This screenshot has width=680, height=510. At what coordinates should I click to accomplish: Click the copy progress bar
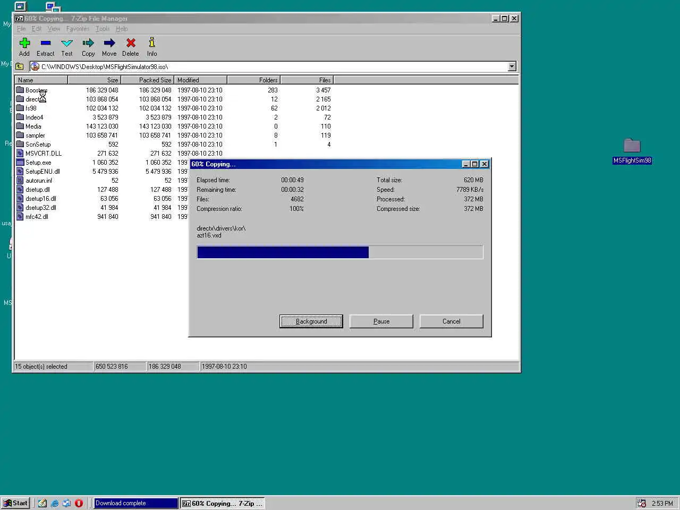tap(340, 252)
